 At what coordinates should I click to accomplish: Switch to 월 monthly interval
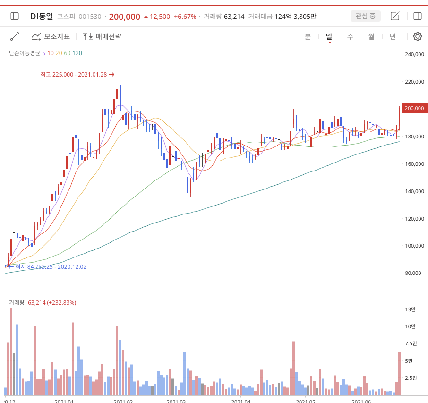[371, 36]
